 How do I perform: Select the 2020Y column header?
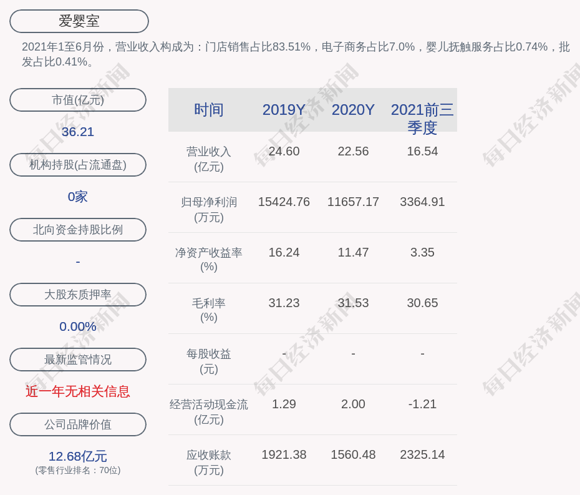353,110
